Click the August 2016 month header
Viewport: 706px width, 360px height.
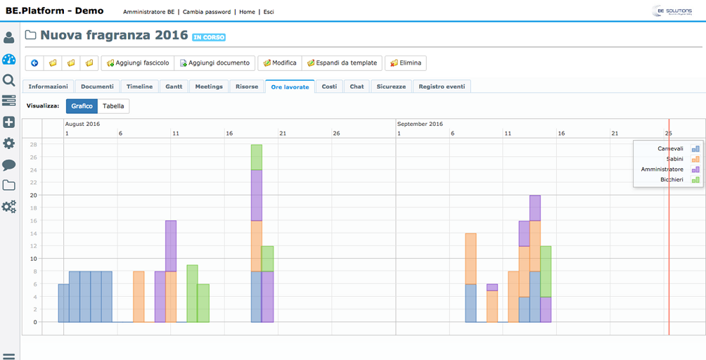82,124
